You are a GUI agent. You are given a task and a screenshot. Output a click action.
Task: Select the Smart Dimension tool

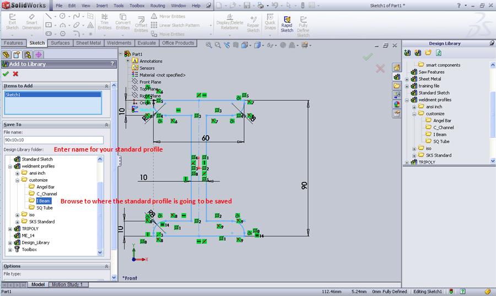31,21
